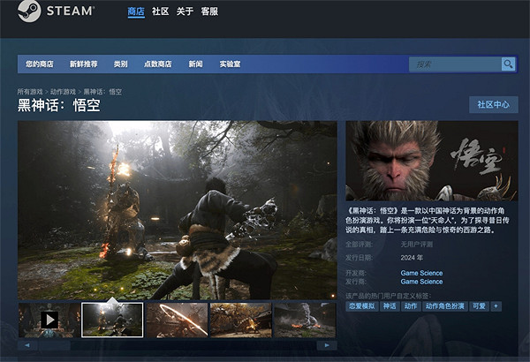Image resolution: width=530 pixels, height=362 pixels.
Task: Open the 商店 top menu
Action: pos(136,11)
